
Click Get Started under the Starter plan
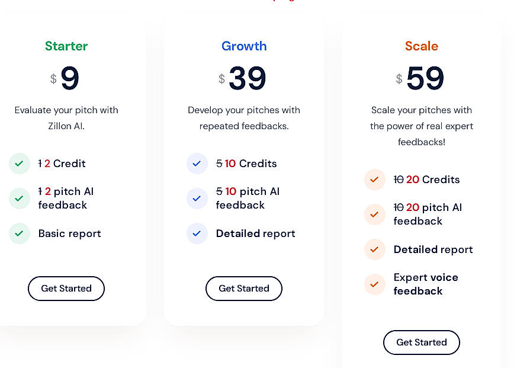pos(66,289)
